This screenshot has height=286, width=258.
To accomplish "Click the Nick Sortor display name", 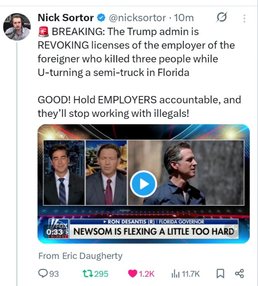I will coord(66,18).
